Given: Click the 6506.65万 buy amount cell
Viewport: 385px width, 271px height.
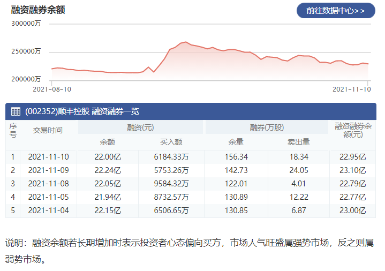Looking at the screenshot, I should pyautogui.click(x=171, y=210).
